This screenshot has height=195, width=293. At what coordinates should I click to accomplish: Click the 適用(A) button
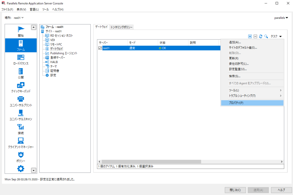tap(258, 190)
